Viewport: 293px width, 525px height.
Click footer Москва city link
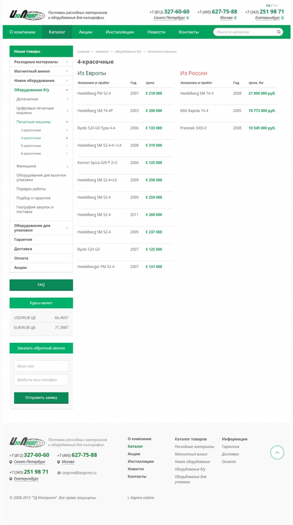click(x=68, y=462)
